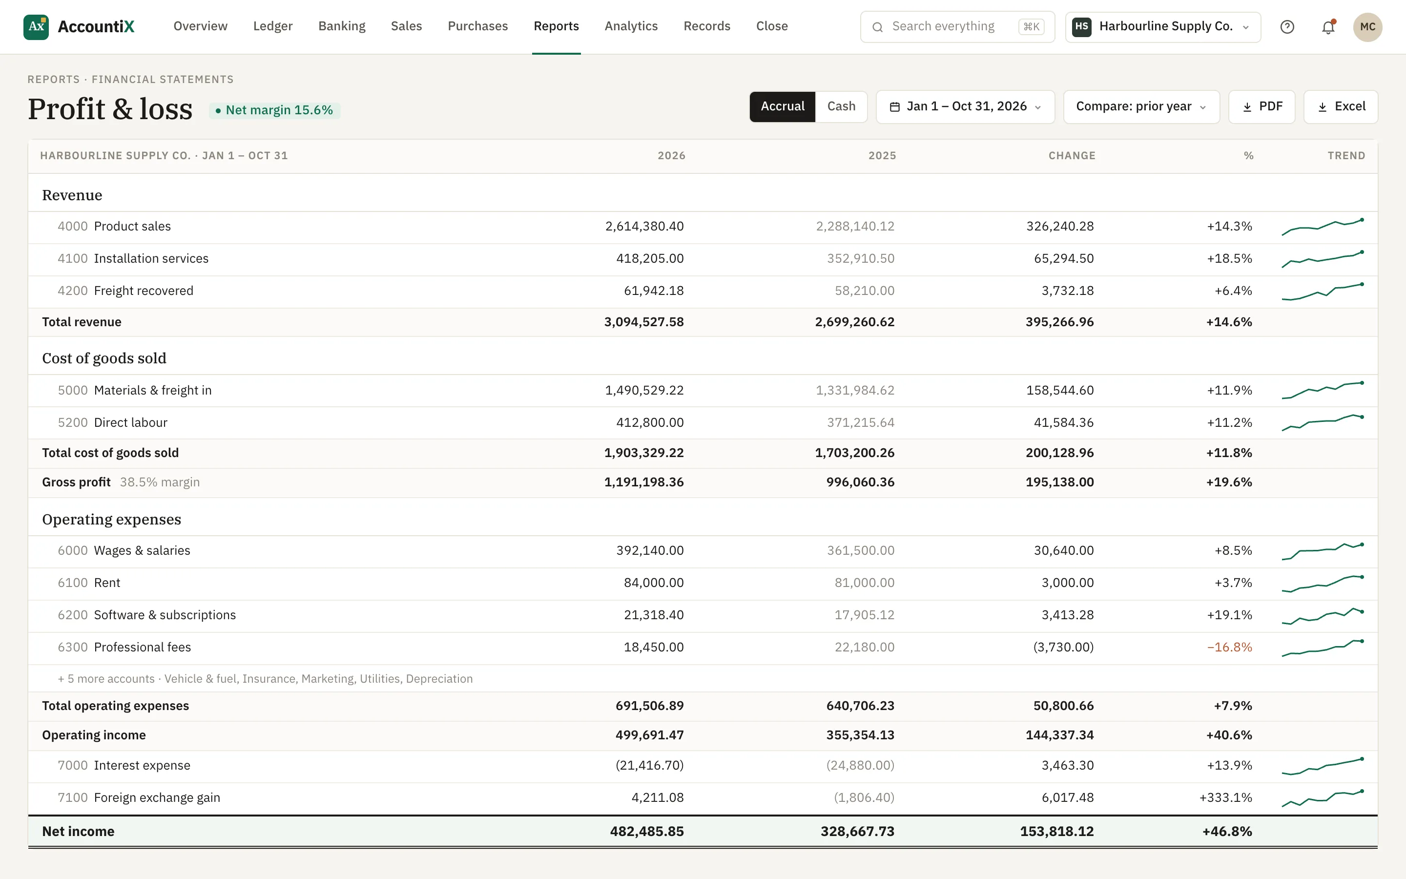Click the Direct labour trend sparkline

tap(1323, 422)
